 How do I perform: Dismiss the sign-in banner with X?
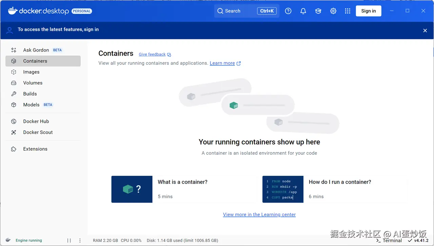point(425,31)
